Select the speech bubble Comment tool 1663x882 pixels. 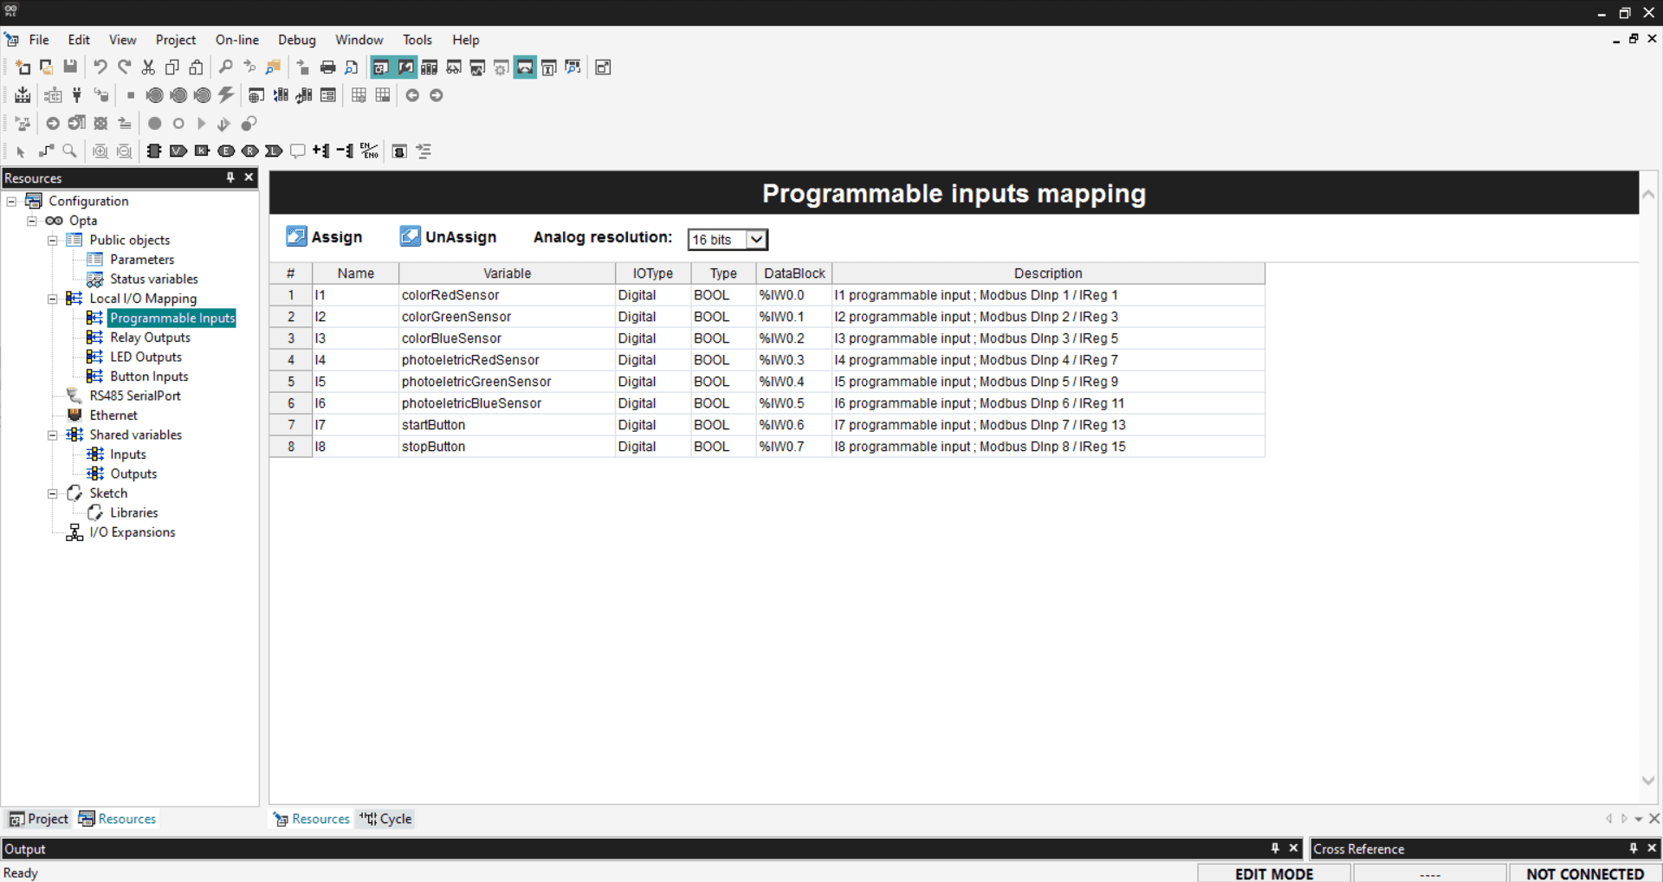point(297,151)
